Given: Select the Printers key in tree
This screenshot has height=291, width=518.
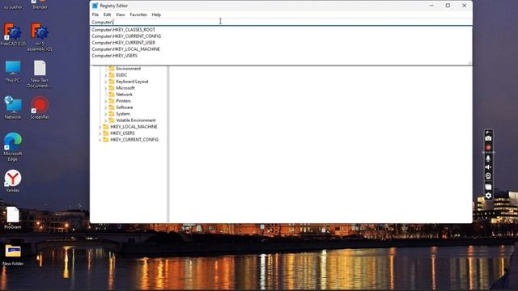Looking at the screenshot, I should click(123, 101).
